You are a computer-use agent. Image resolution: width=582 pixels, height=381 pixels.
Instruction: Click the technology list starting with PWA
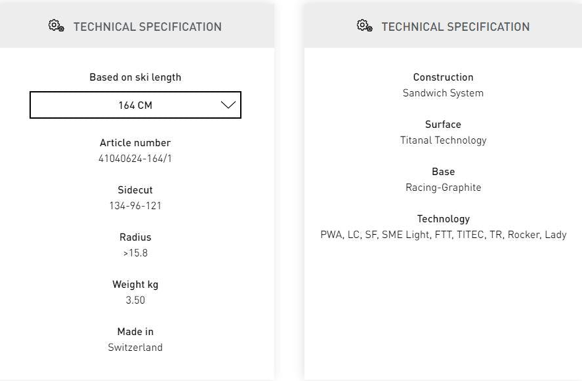pyautogui.click(x=443, y=235)
